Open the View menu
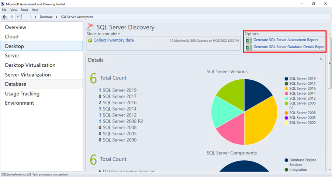The image size is (332, 177). coord(14,10)
